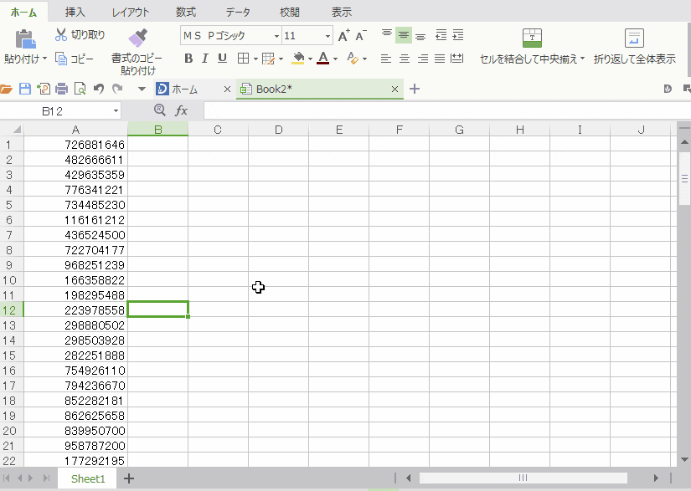Undo the last action
Screen dimensions: 691x491
pyautogui.click(x=99, y=89)
